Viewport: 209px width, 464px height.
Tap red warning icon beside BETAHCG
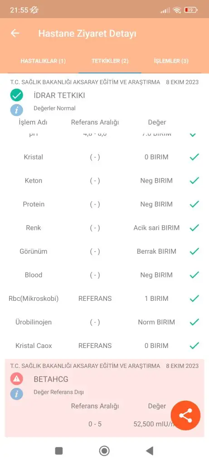17,378
